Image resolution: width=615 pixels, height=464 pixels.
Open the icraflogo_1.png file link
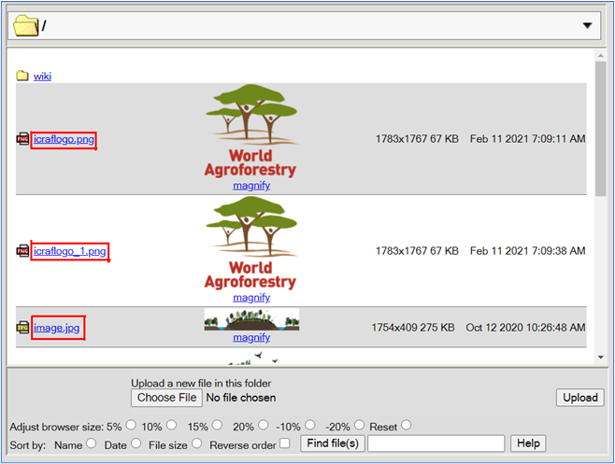click(x=69, y=251)
